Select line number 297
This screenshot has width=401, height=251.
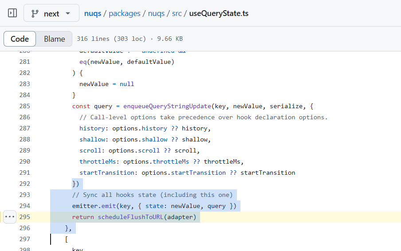[25, 239]
